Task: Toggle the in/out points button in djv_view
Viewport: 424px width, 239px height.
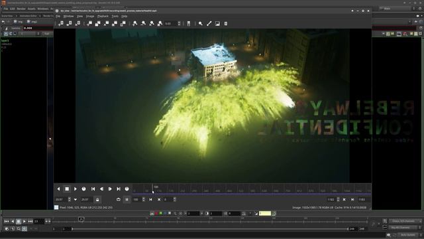Action: [127, 199]
